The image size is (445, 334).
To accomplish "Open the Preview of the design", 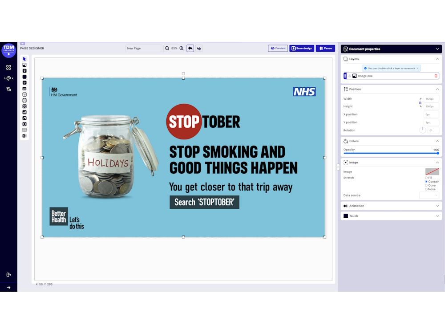I will [x=278, y=48].
